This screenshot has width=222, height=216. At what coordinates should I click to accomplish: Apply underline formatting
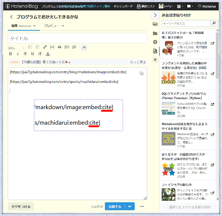coord(33,54)
